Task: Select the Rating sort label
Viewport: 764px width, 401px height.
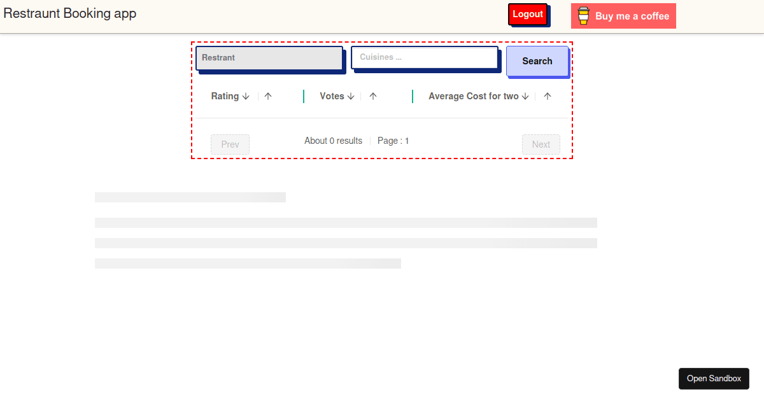Action: [x=225, y=97]
